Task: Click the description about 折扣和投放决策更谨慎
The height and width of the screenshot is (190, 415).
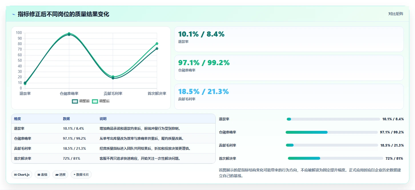Action: click(x=145, y=149)
